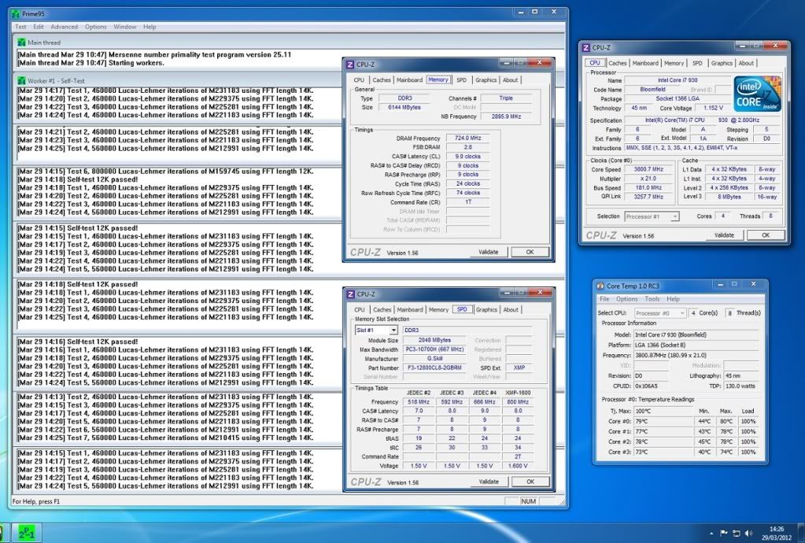The height and width of the screenshot is (543, 805).
Task: Switch to the About tab in CPU-Z
Action: click(x=745, y=63)
